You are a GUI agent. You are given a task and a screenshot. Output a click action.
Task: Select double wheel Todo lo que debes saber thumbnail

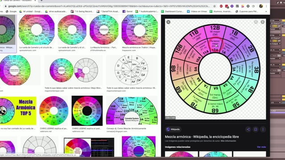point(73,70)
